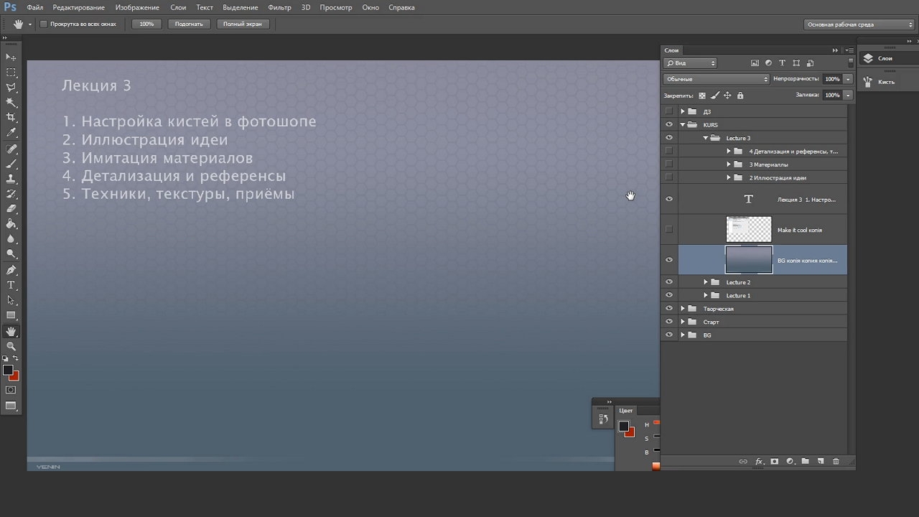Hide the Творческая layer group

coord(669,309)
